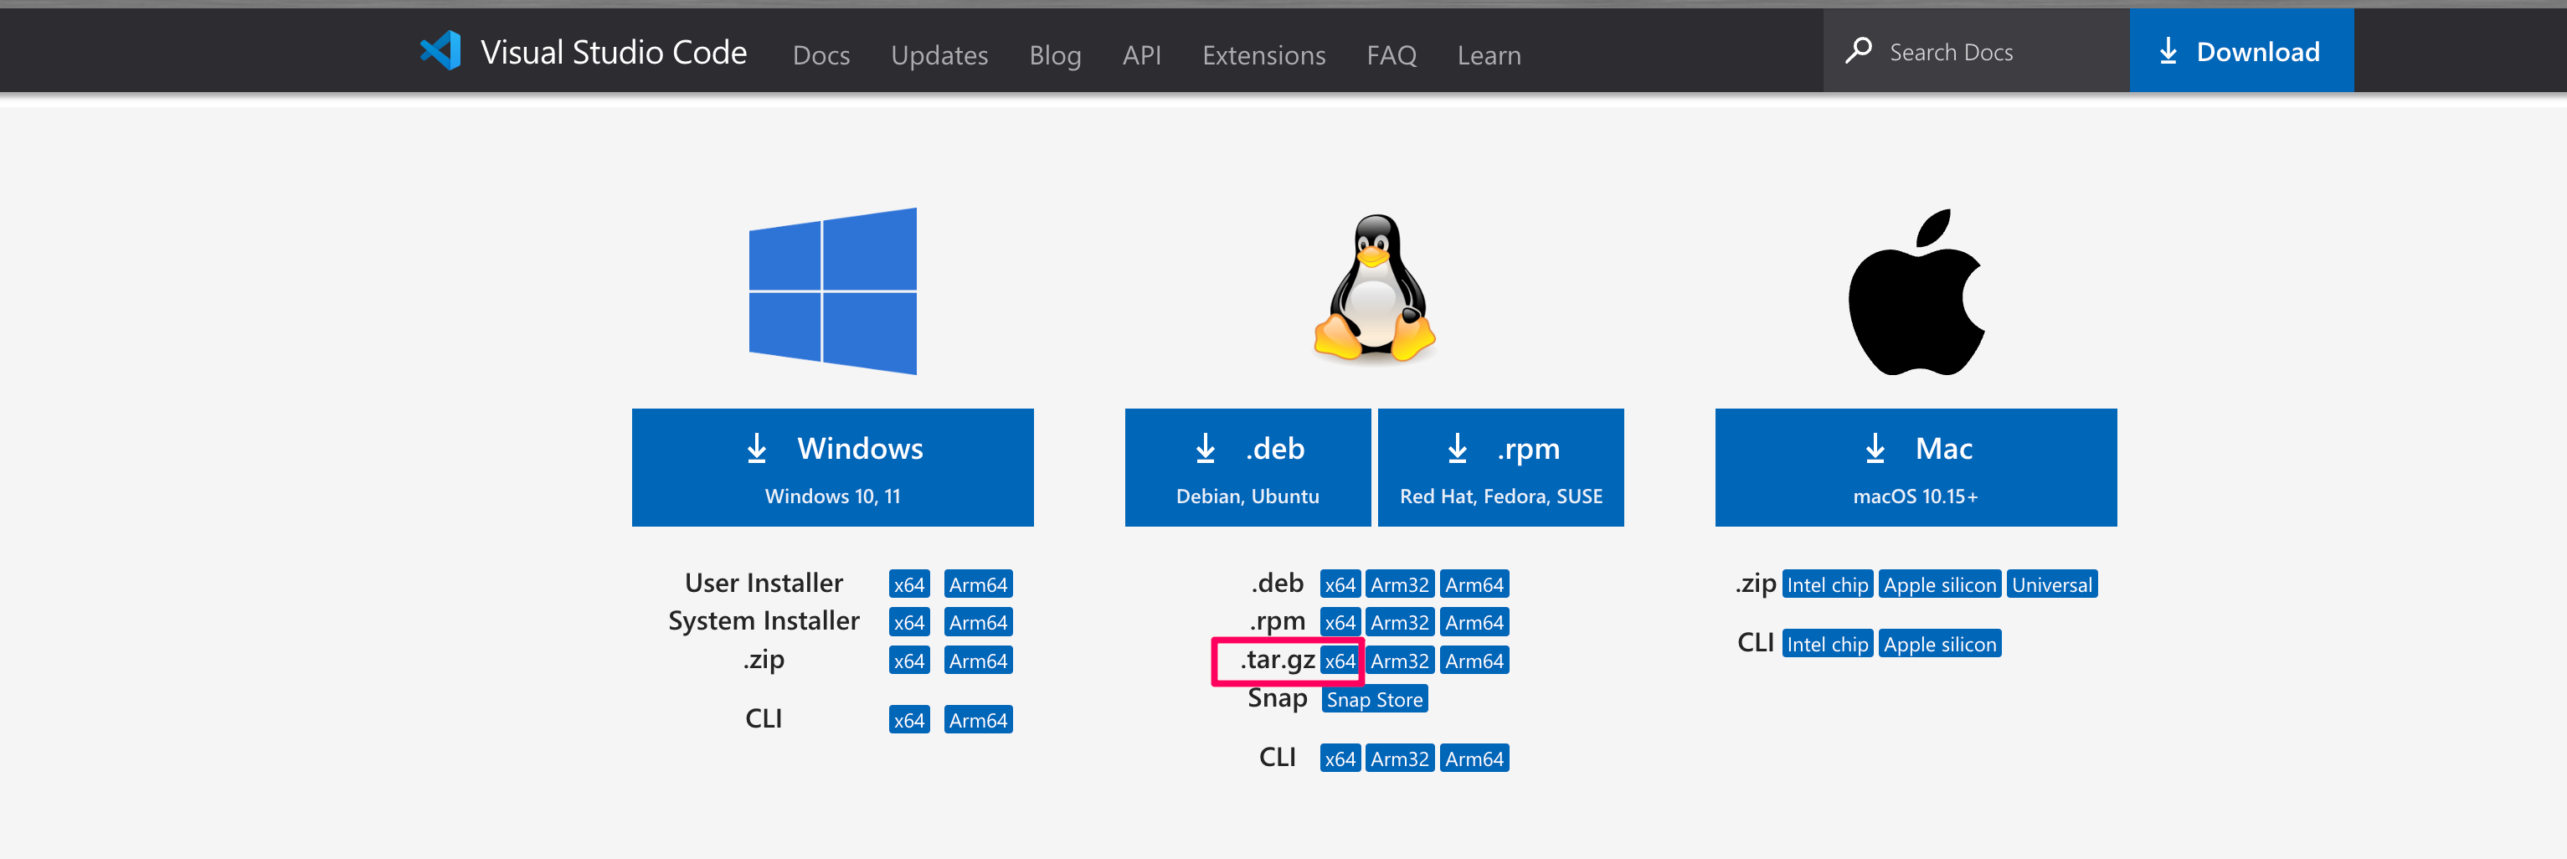Viewport: 2567px width, 859px height.
Task: Open the Extensions nav item
Action: [x=1263, y=54]
